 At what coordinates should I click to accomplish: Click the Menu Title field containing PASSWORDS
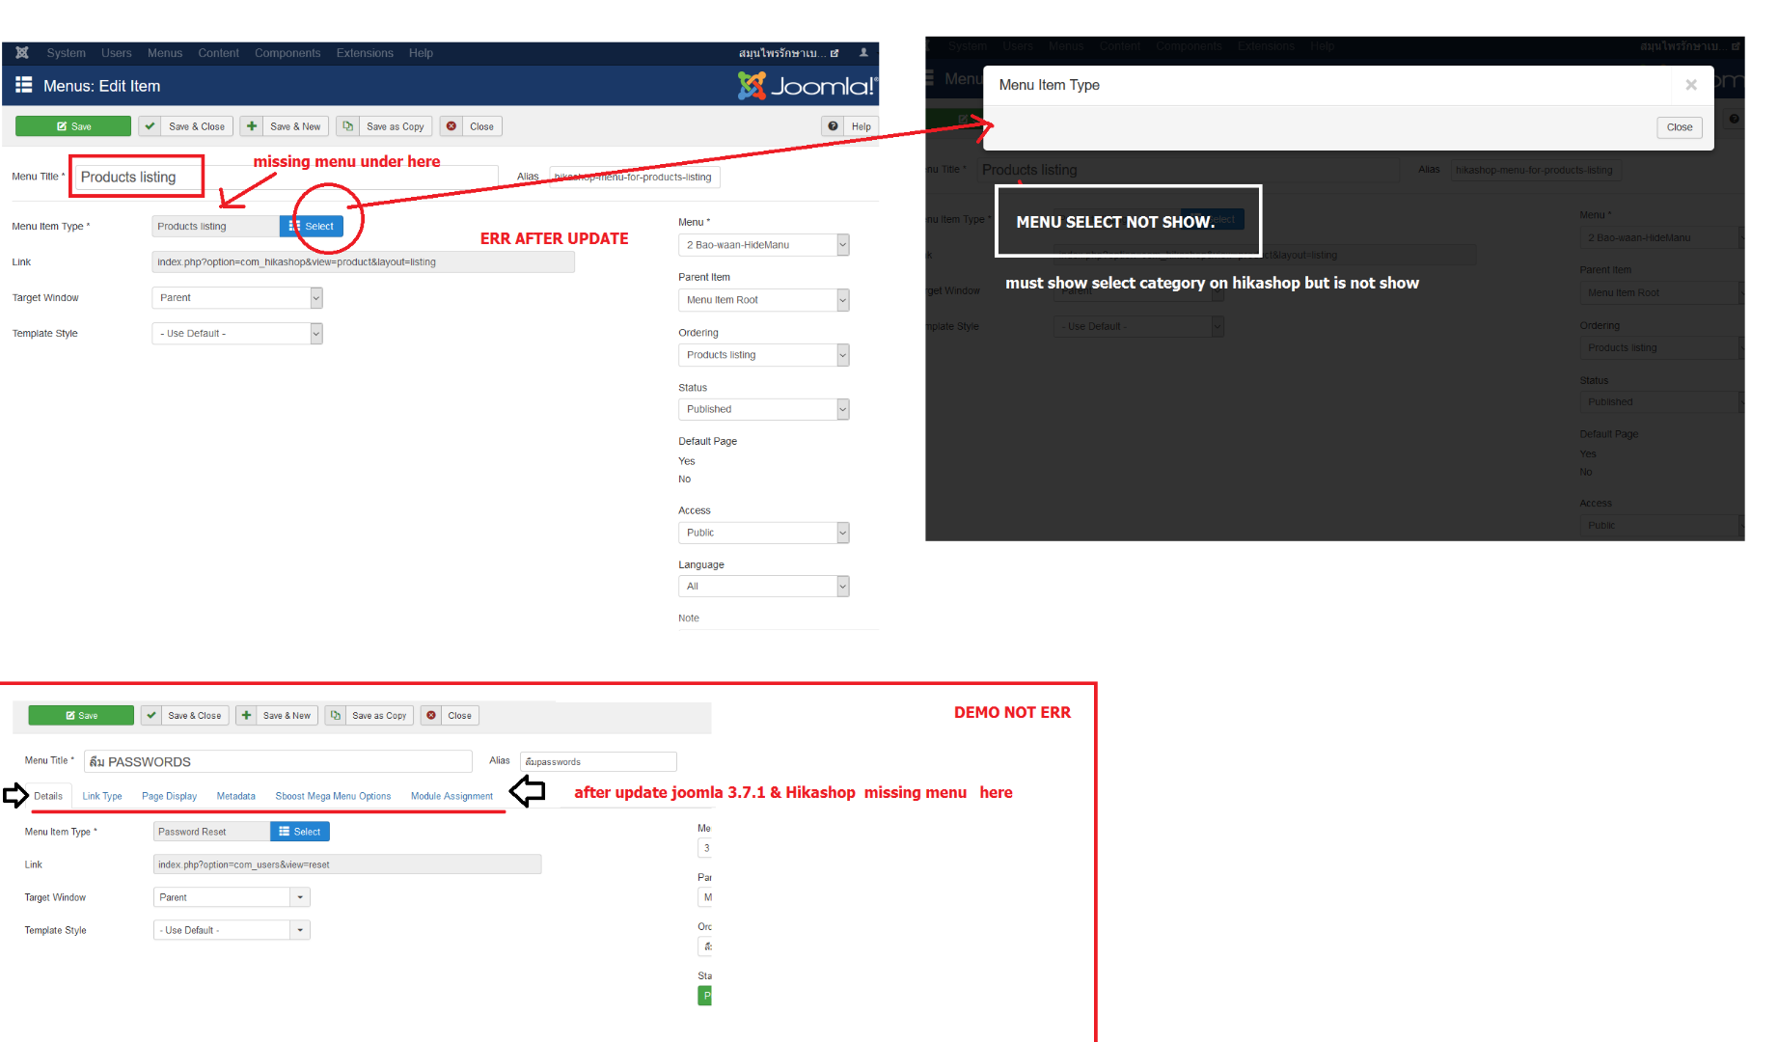(x=278, y=761)
